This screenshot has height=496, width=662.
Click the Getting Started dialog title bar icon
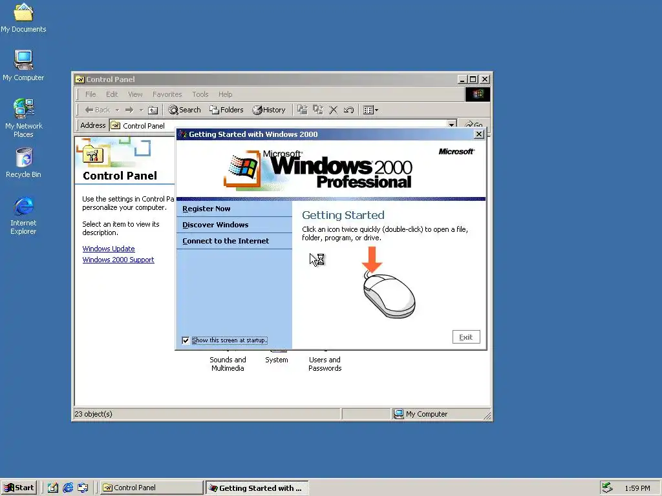click(x=183, y=134)
